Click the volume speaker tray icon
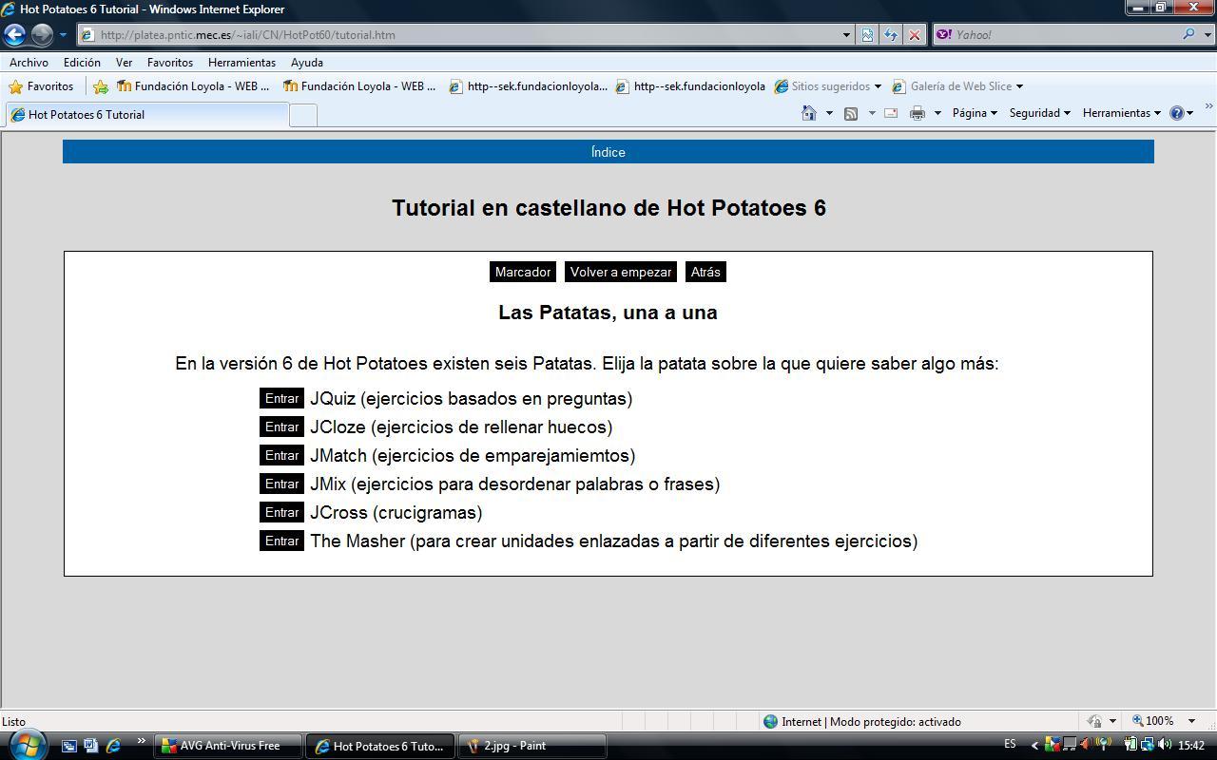Viewport: 1217px width, 760px height. [x=1165, y=745]
